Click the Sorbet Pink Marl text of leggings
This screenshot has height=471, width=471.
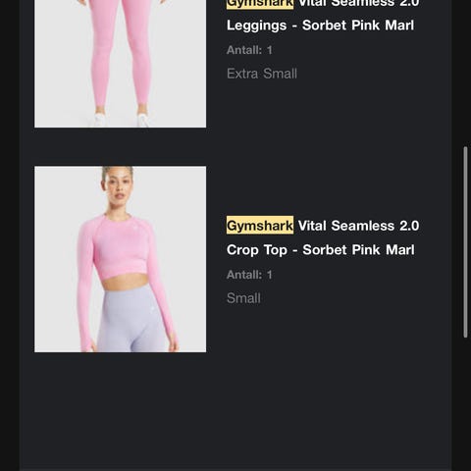358,26
